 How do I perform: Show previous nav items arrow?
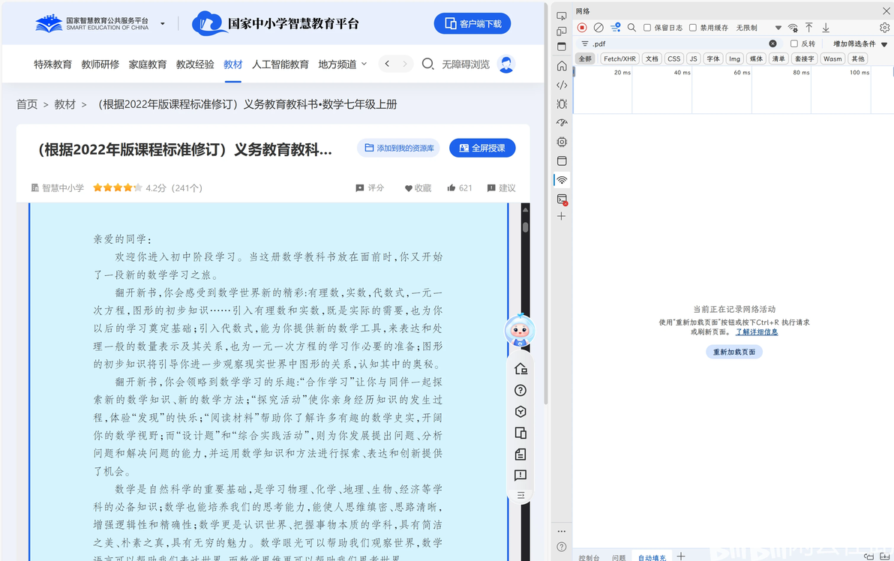(387, 64)
